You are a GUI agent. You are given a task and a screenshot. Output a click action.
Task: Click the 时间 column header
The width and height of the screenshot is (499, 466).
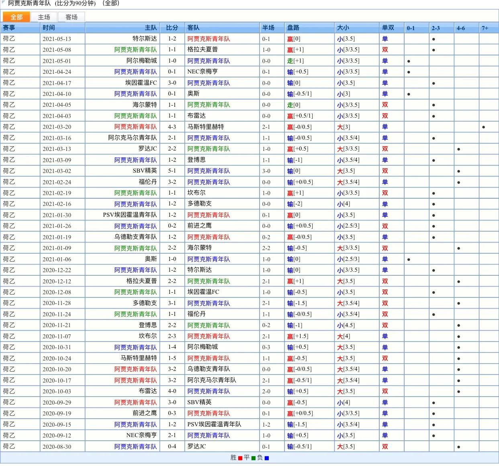pos(49,28)
